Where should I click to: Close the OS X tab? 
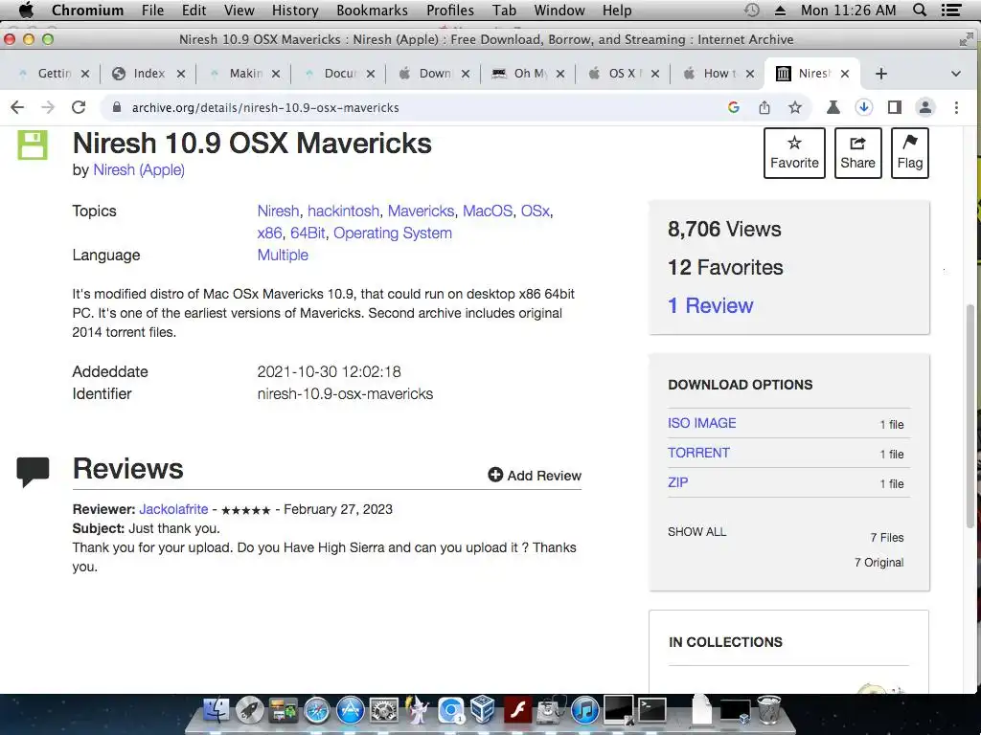(655, 74)
